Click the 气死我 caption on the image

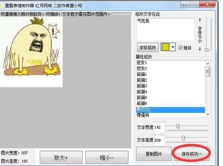(34, 62)
